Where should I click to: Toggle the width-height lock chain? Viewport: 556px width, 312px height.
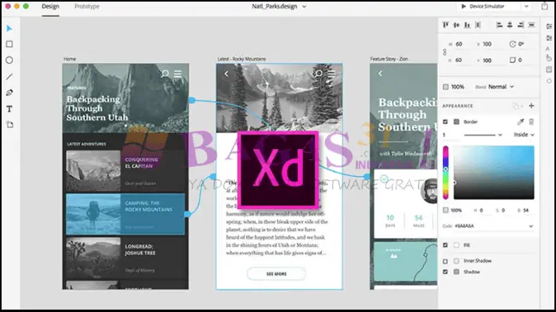tap(444, 52)
